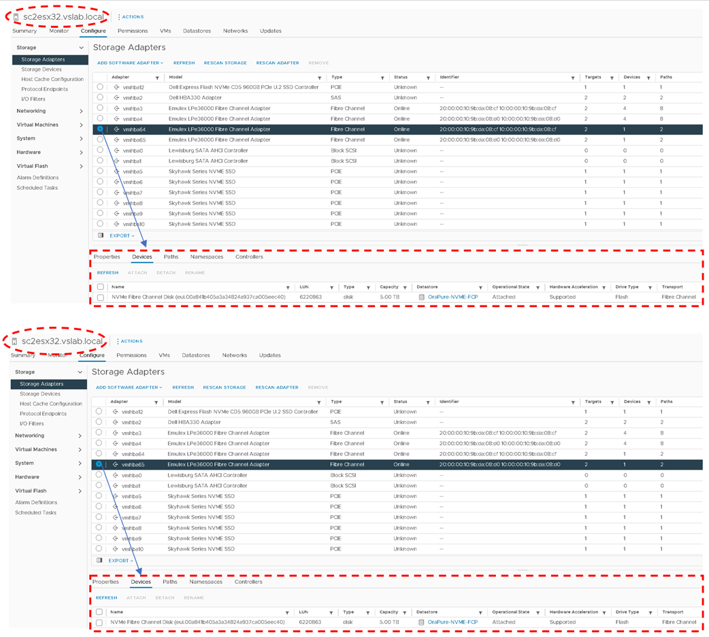The image size is (709, 637).
Task: Click adapters REFRESH beside RESCAN STORAGE, vmhba64-selected view
Action: (x=184, y=63)
